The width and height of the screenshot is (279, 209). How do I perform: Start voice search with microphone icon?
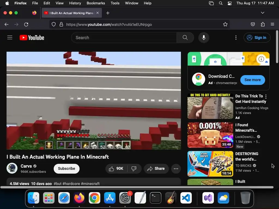click(x=204, y=38)
